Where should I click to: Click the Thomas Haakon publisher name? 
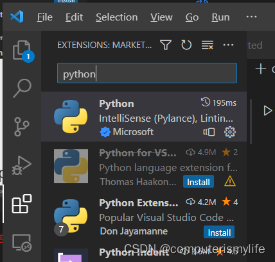pos(138,182)
